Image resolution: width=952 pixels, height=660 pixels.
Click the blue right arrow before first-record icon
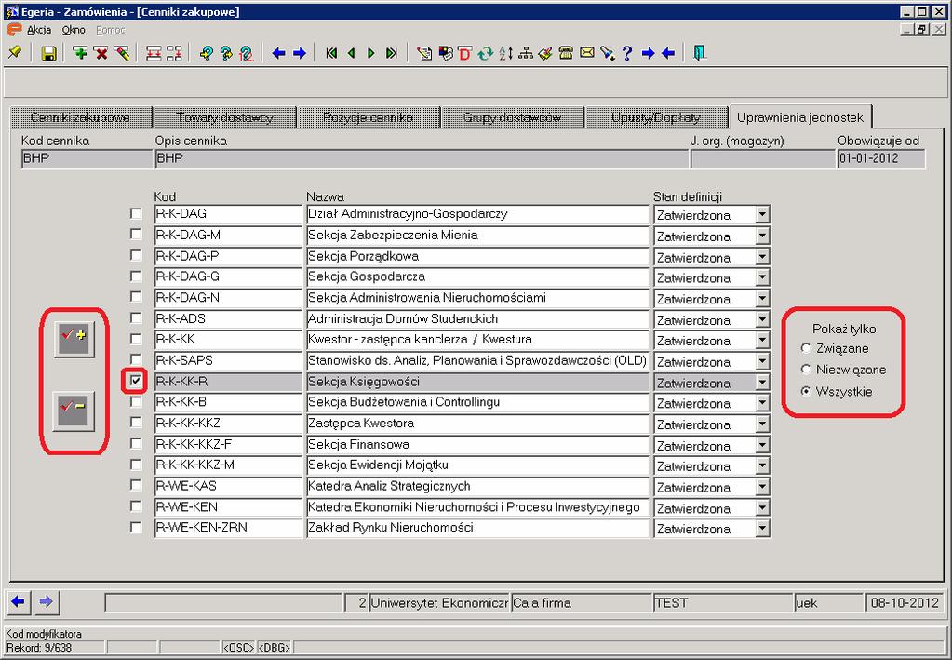point(300,53)
